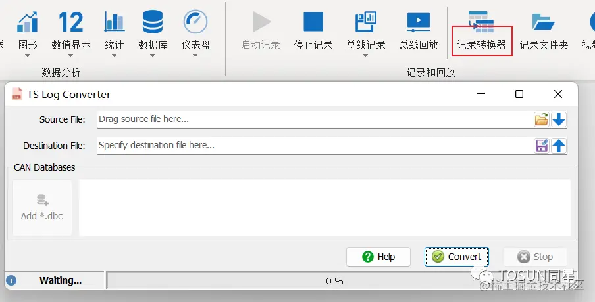The image size is (595, 302).
Task: Click the blue up arrow beside Destination File
Action: [x=559, y=146]
